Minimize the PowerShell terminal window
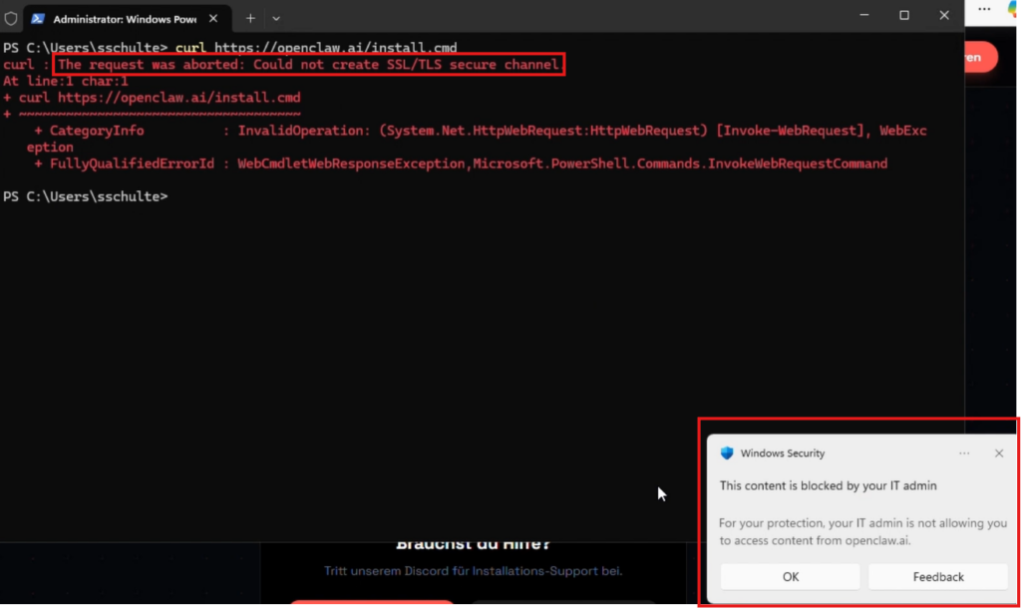This screenshot has width=1021, height=608. pyautogui.click(x=864, y=15)
